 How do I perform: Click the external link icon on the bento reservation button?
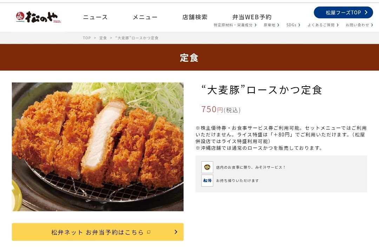tap(149, 232)
